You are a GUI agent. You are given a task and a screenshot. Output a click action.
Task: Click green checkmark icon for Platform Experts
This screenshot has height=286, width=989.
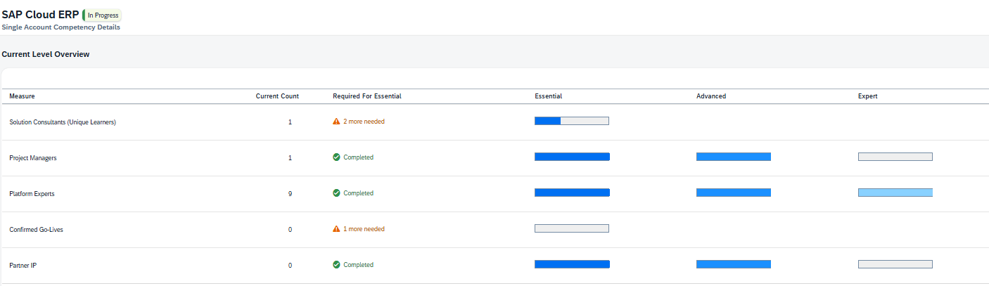[336, 193]
